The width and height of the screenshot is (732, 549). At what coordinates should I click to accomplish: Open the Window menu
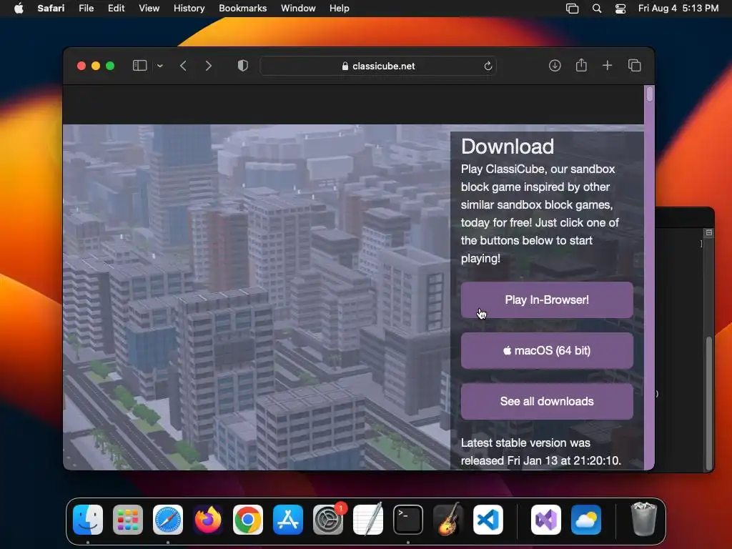(x=298, y=9)
